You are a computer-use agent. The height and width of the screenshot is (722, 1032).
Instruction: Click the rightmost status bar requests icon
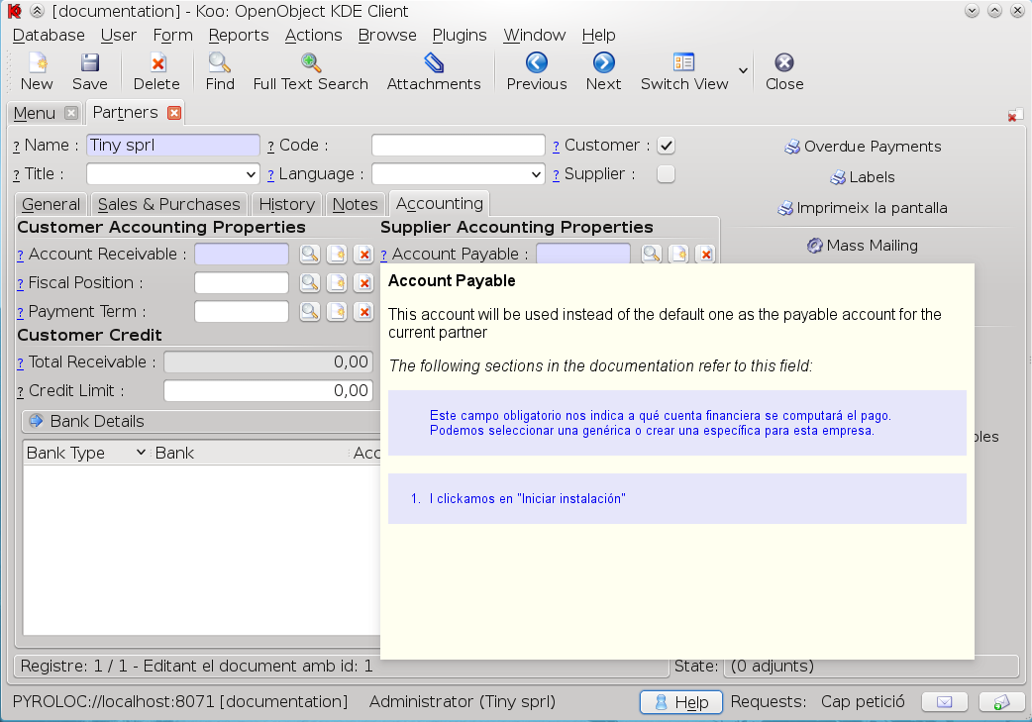point(1001,702)
